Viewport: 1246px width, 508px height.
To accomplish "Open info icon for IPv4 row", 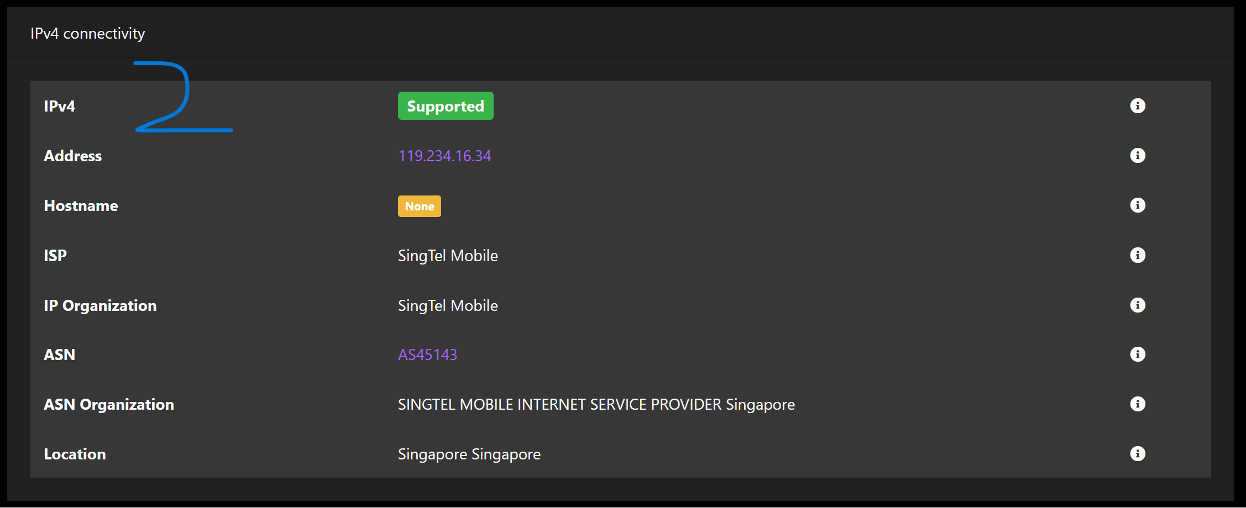I will 1137,105.
